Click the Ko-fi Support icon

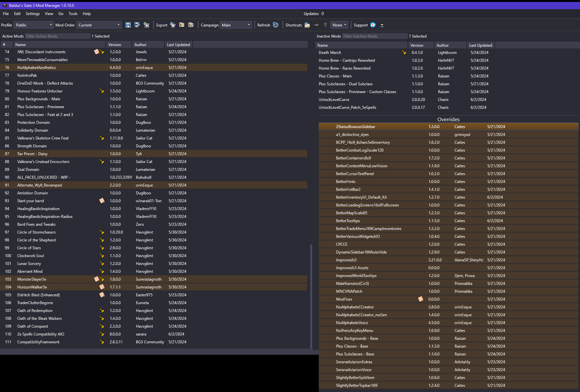click(x=373, y=25)
